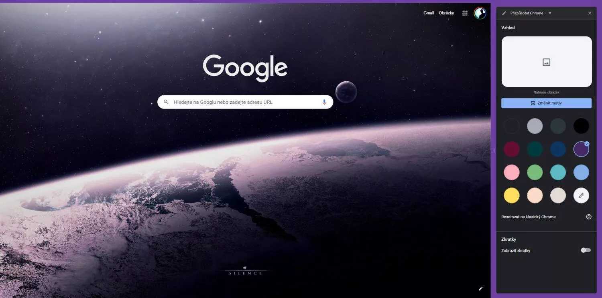Viewport: 602px width, 298px height.
Task: Open the Gmail link
Action: (x=429, y=13)
